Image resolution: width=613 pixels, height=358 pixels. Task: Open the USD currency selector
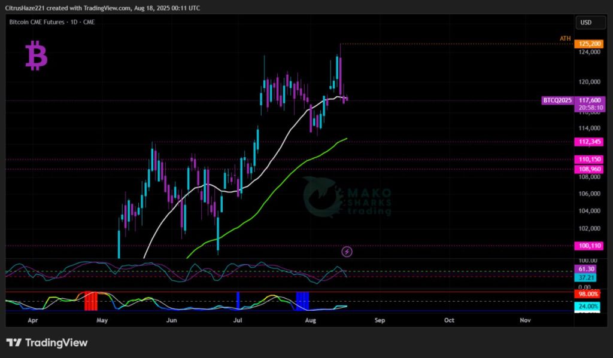585,23
